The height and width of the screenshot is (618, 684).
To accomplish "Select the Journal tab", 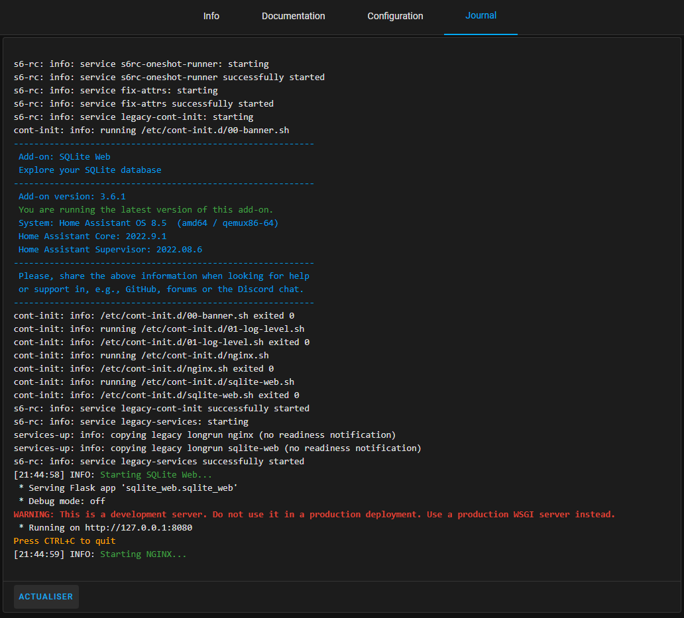I will tap(481, 15).
